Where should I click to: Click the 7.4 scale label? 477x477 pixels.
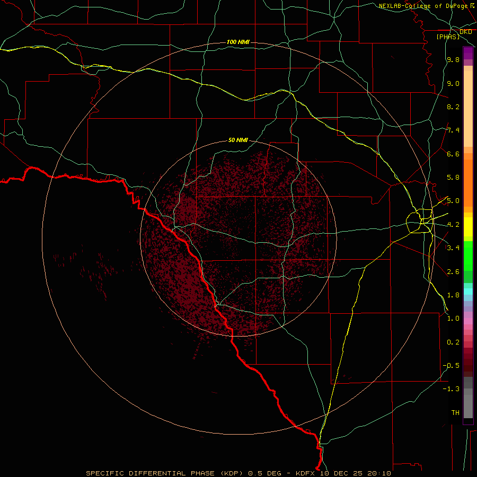pos(453,130)
